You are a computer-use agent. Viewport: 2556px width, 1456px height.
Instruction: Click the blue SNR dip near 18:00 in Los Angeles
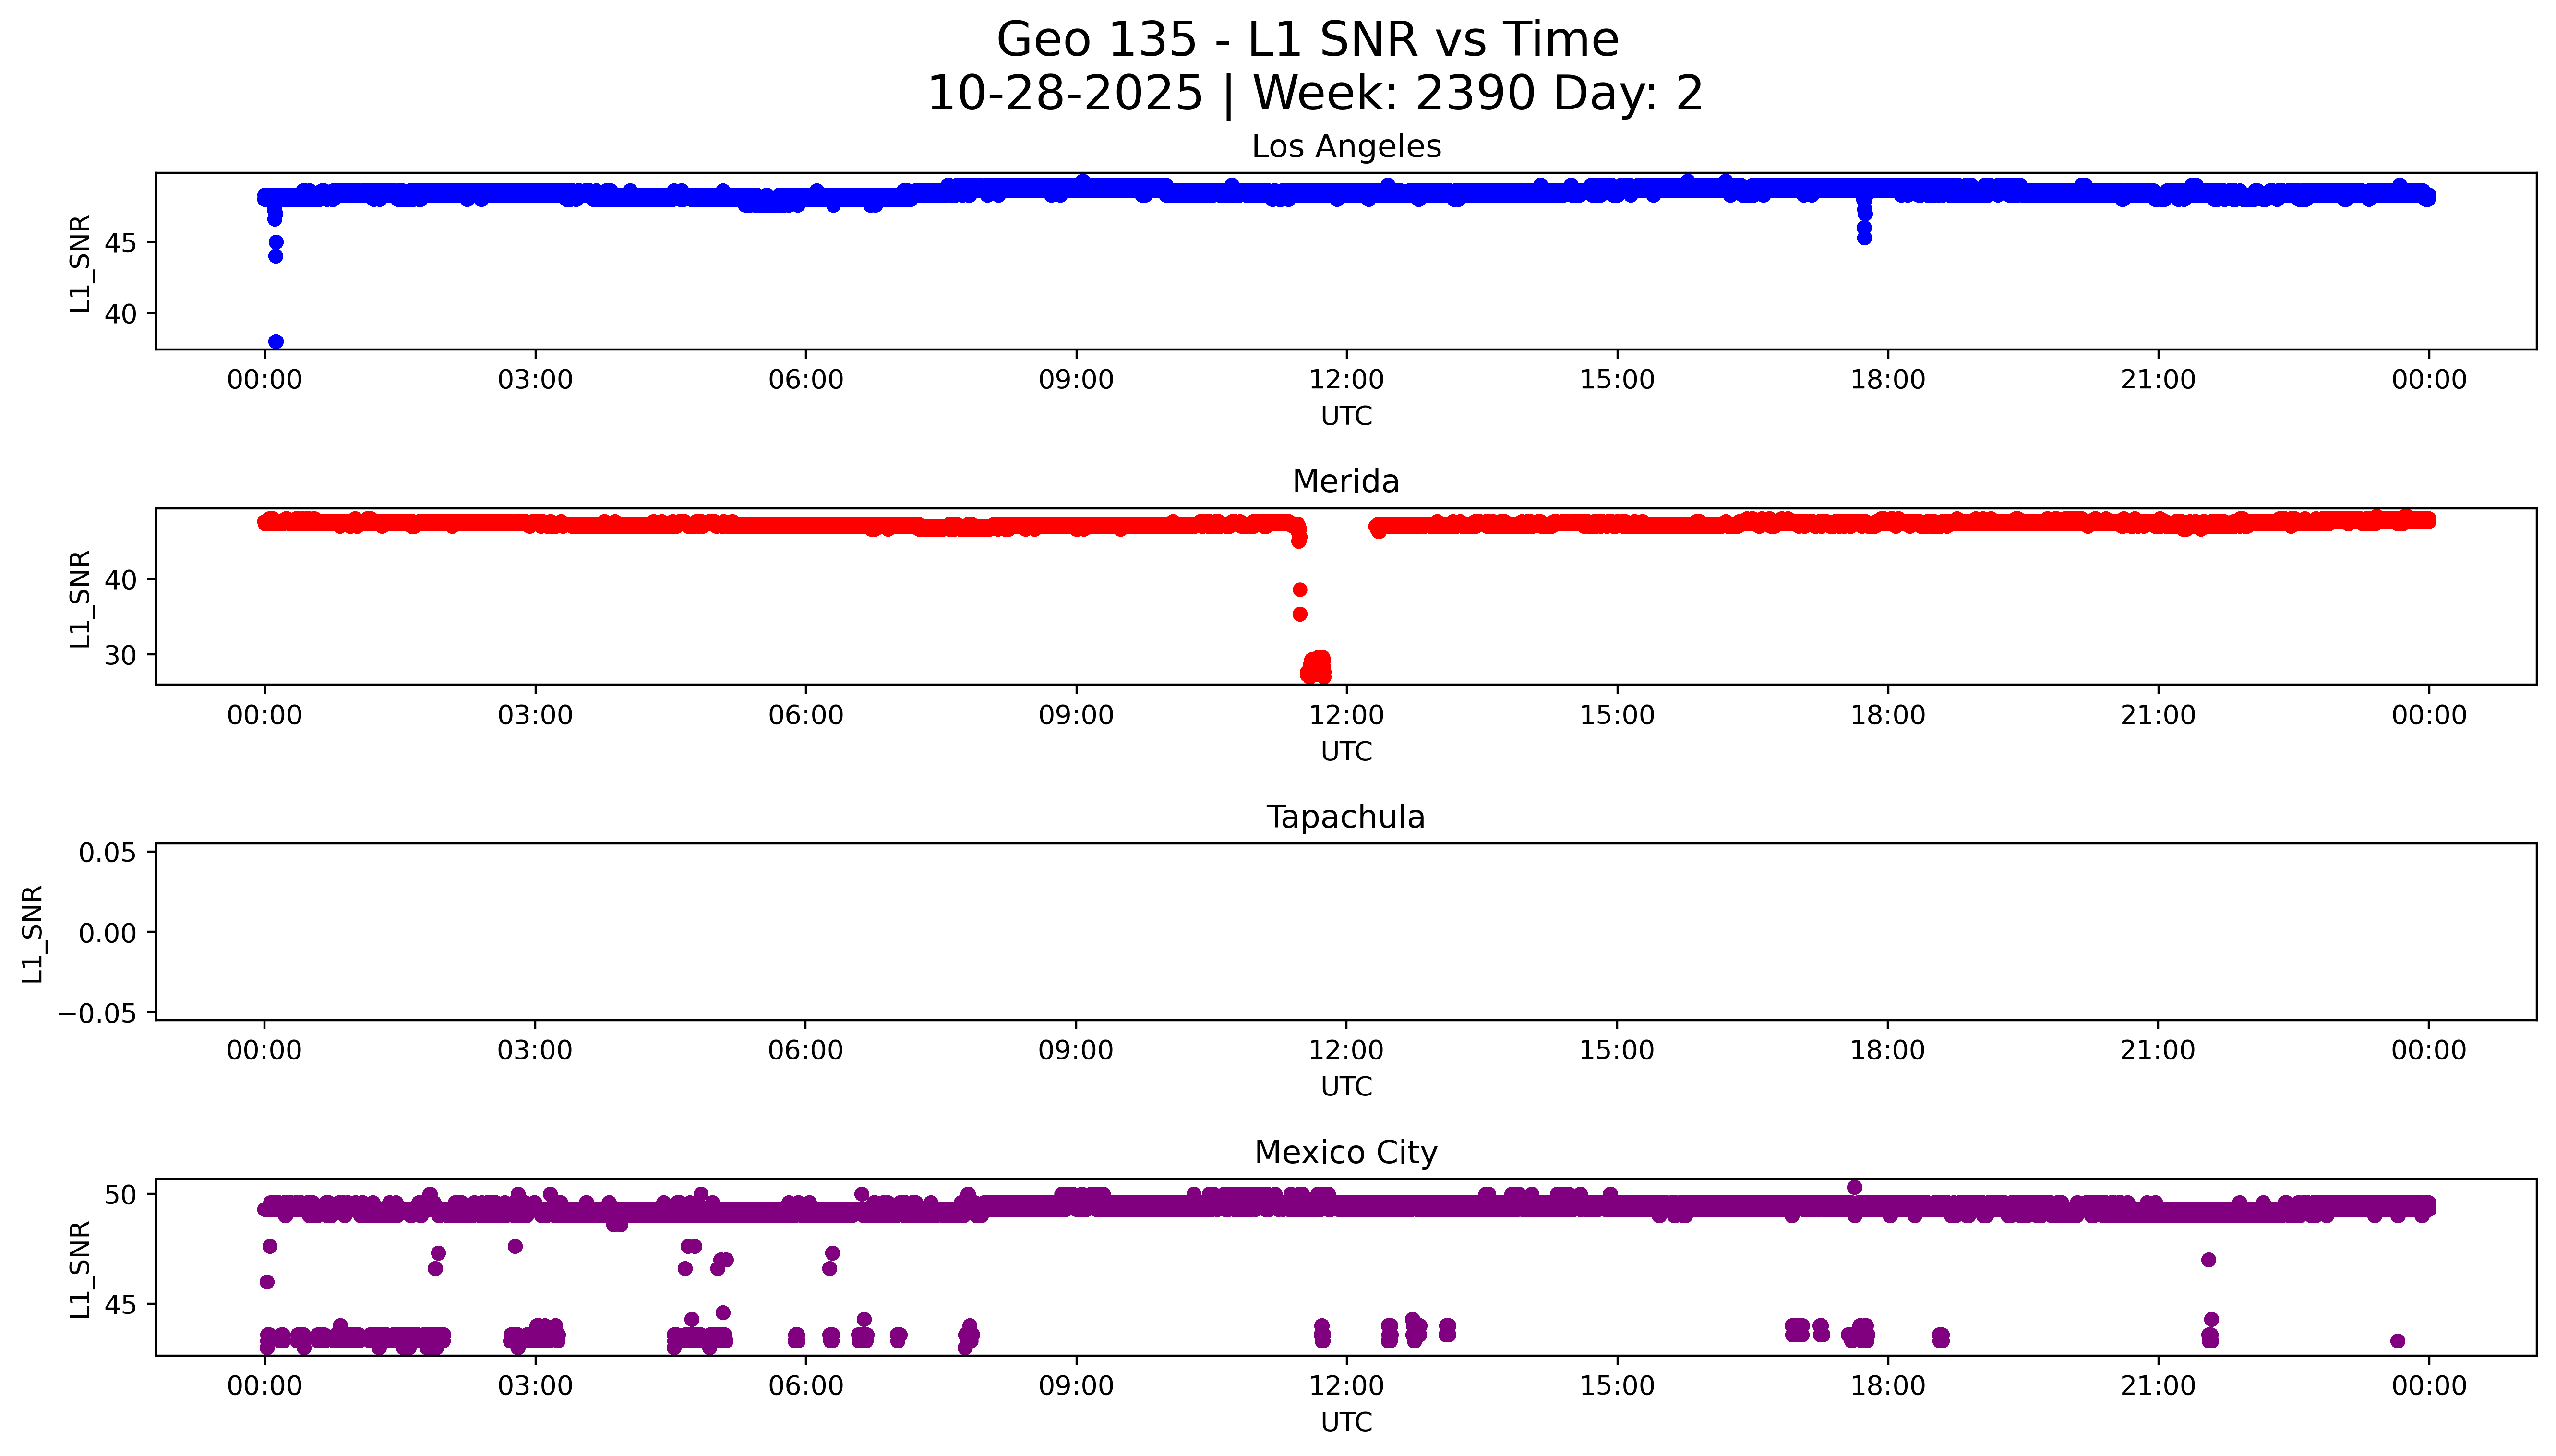tap(1864, 228)
